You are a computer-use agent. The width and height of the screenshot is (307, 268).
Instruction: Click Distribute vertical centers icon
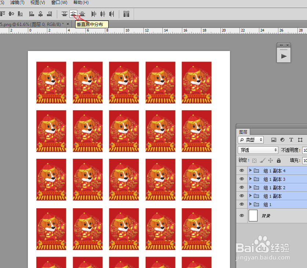73,14
